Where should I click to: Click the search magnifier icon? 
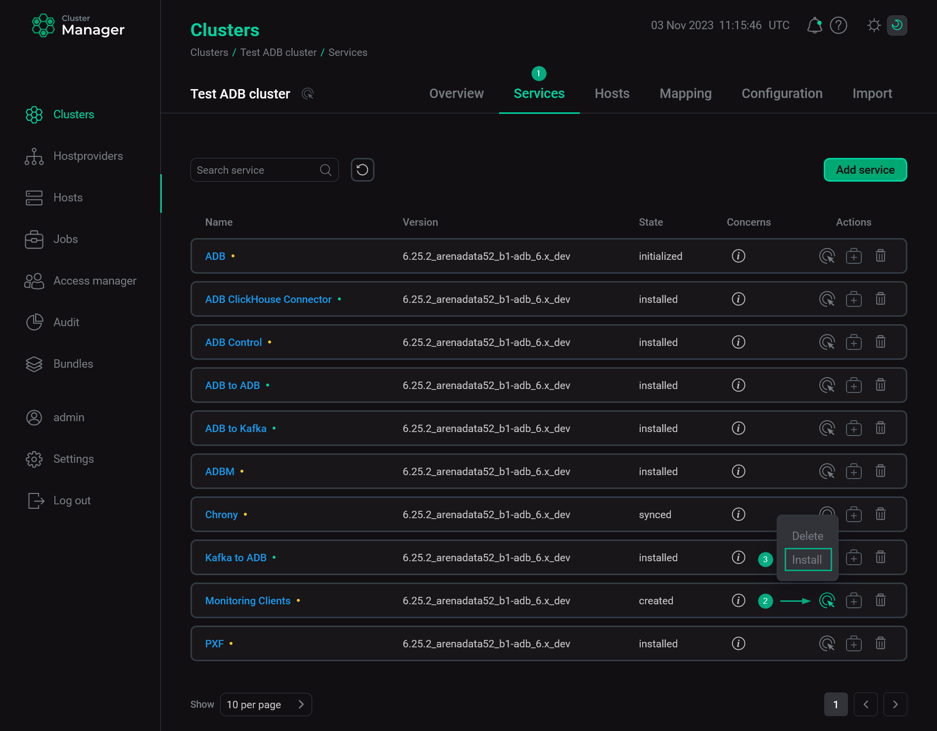pos(326,170)
